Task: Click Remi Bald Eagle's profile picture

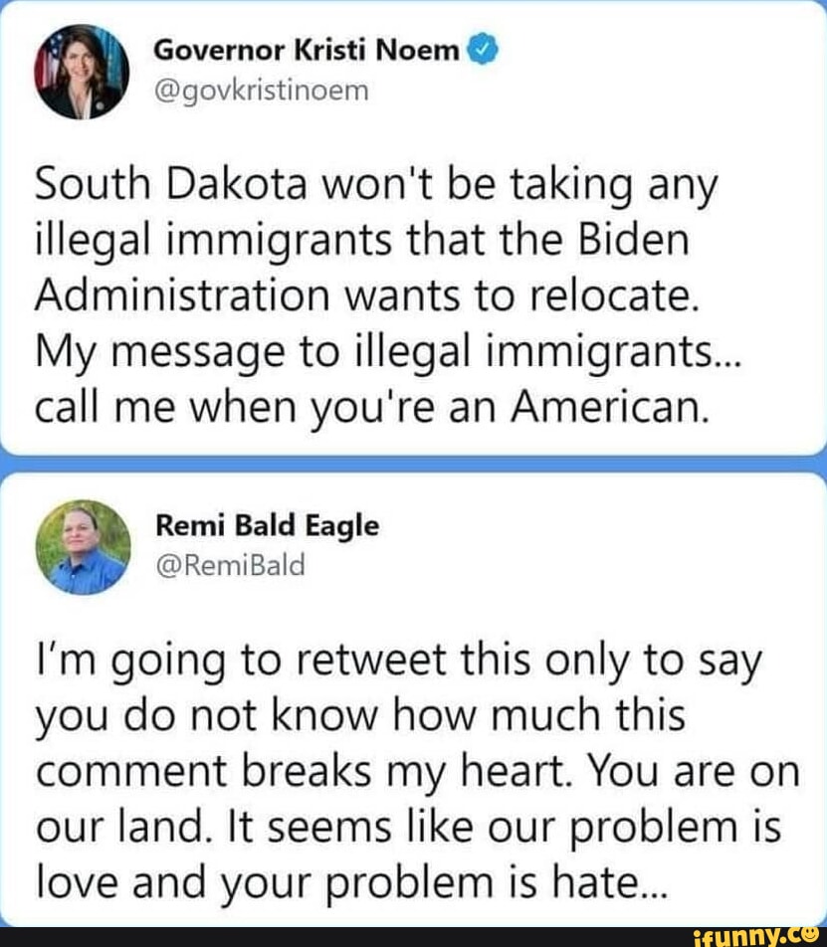Action: 82,547
